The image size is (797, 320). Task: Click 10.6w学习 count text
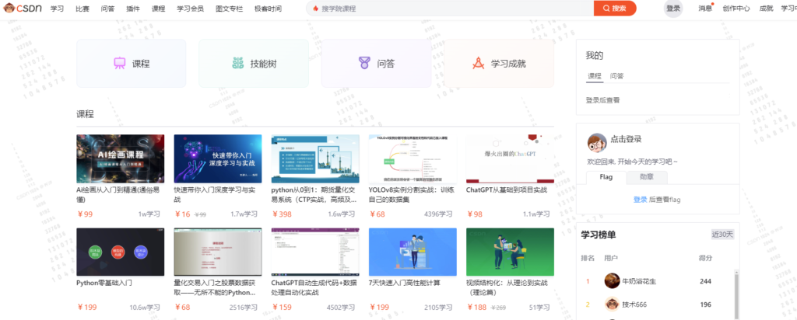[145, 308]
